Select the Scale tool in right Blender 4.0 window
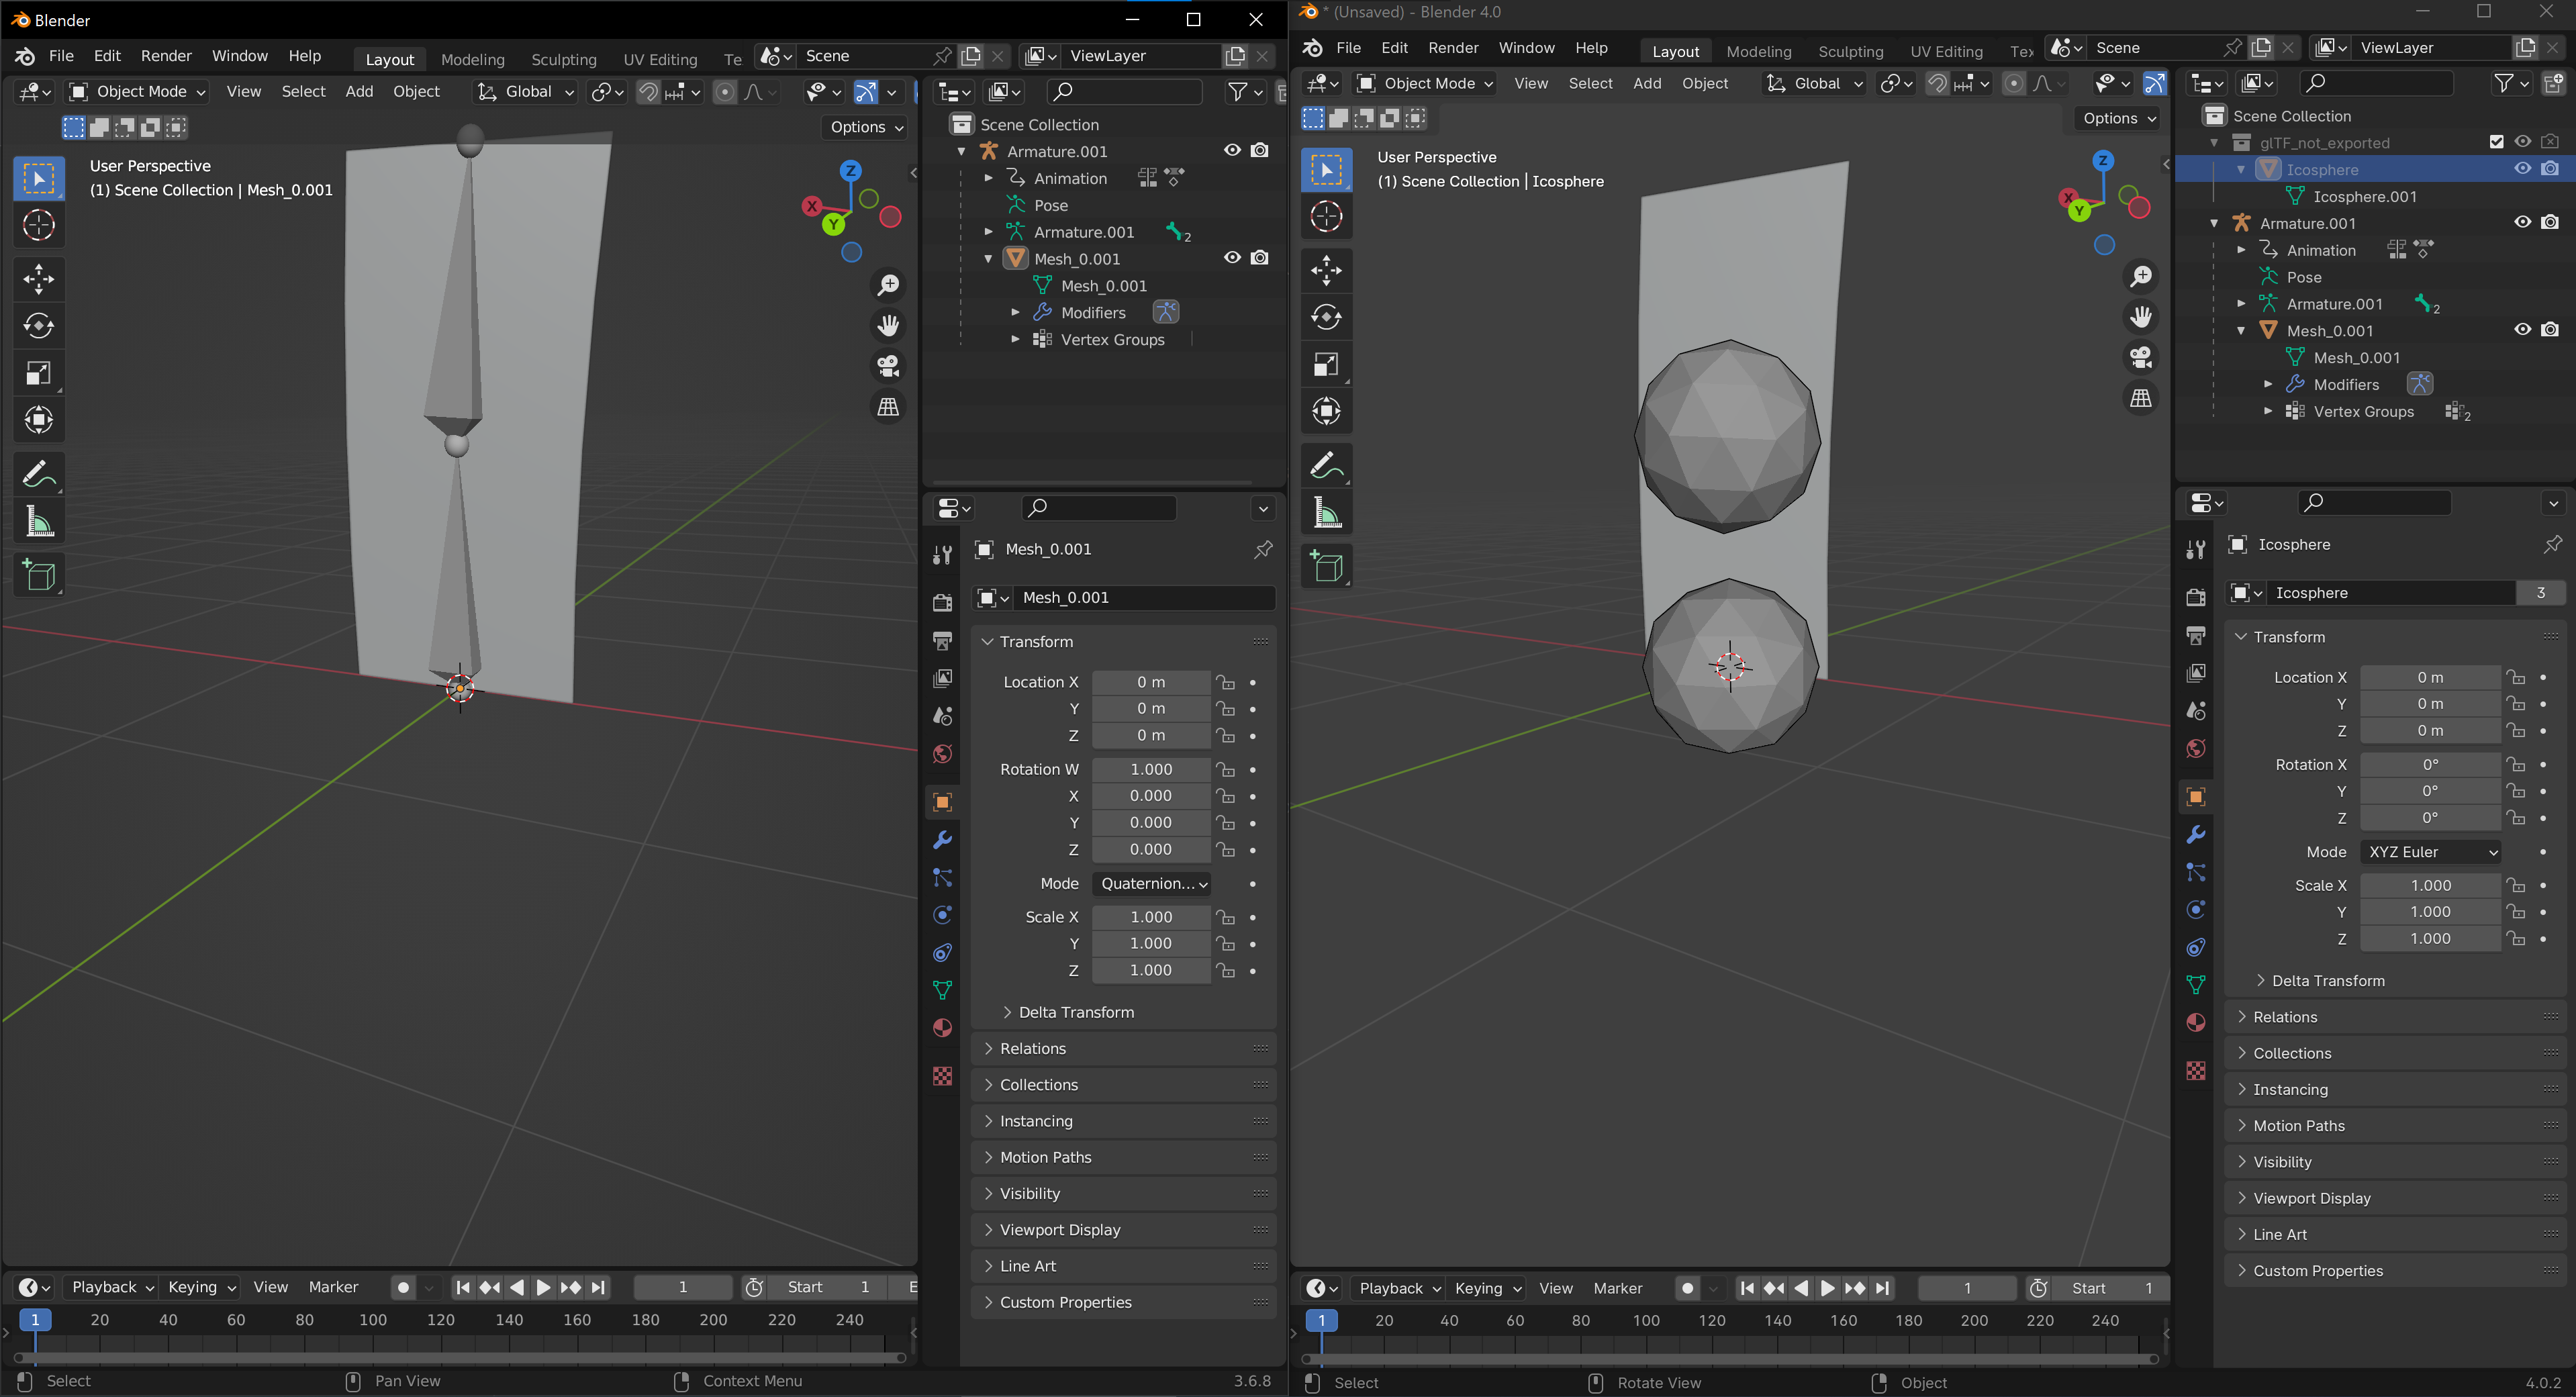 1326,364
